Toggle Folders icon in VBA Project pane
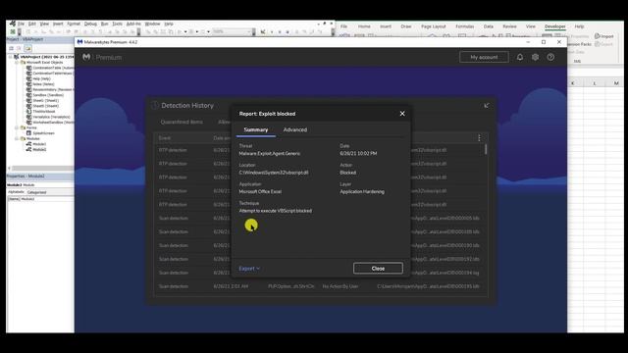628x353 pixels. pos(27,48)
